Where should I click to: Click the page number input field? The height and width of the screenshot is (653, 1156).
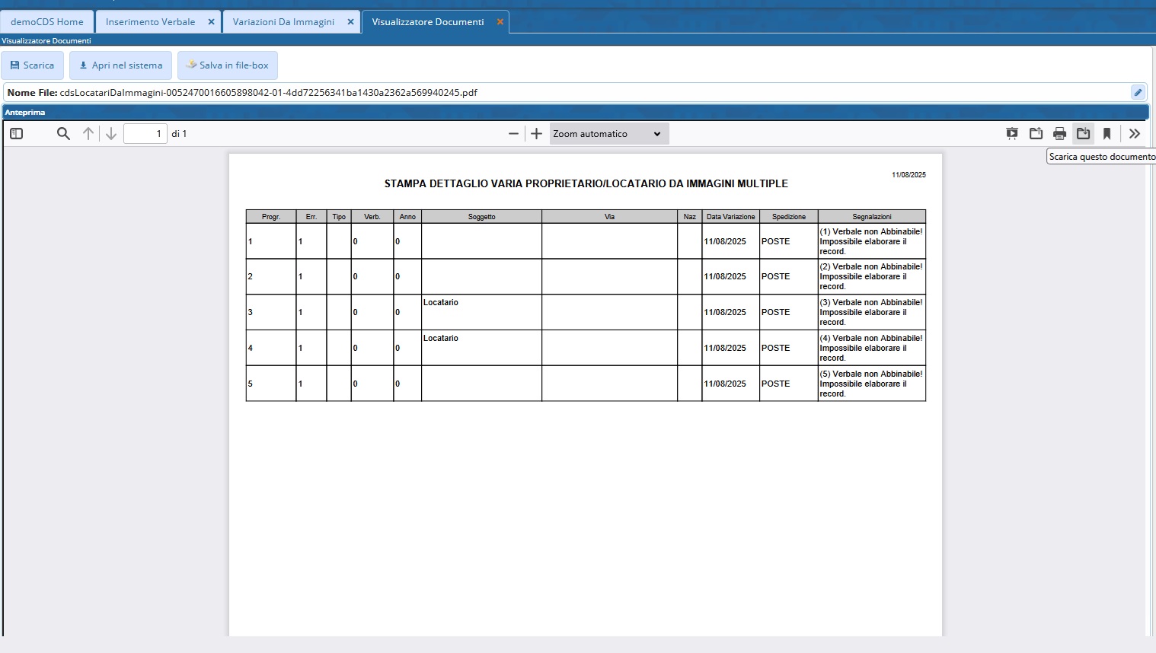(145, 134)
